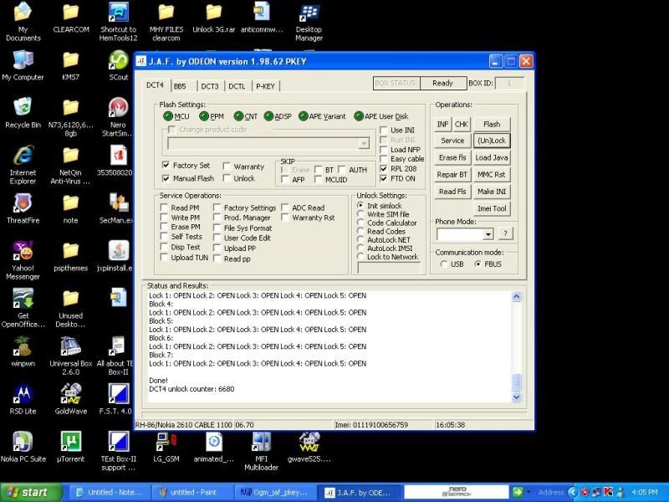Viewport: 669px width, 502px height.
Task: Launch RSD Lite shortcut
Action: pos(23,400)
